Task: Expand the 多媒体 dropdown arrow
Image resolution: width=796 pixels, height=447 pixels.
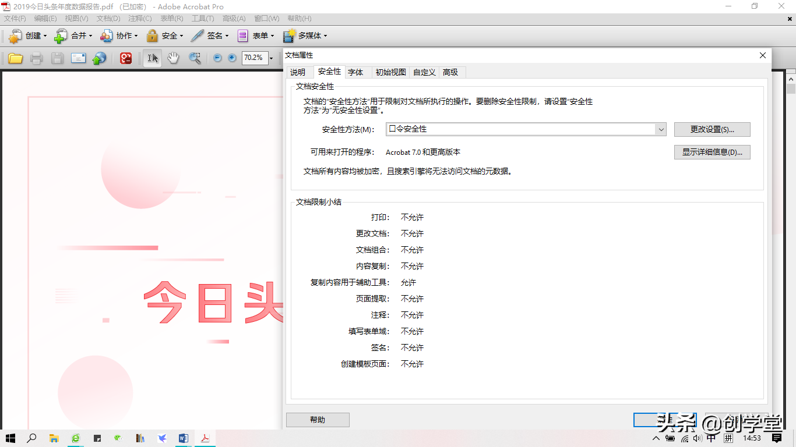Action: (x=325, y=36)
